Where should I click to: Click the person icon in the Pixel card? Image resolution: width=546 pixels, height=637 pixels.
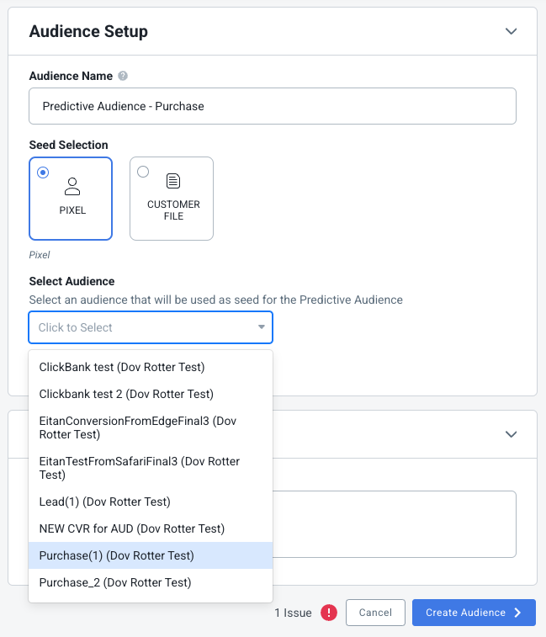point(72,187)
